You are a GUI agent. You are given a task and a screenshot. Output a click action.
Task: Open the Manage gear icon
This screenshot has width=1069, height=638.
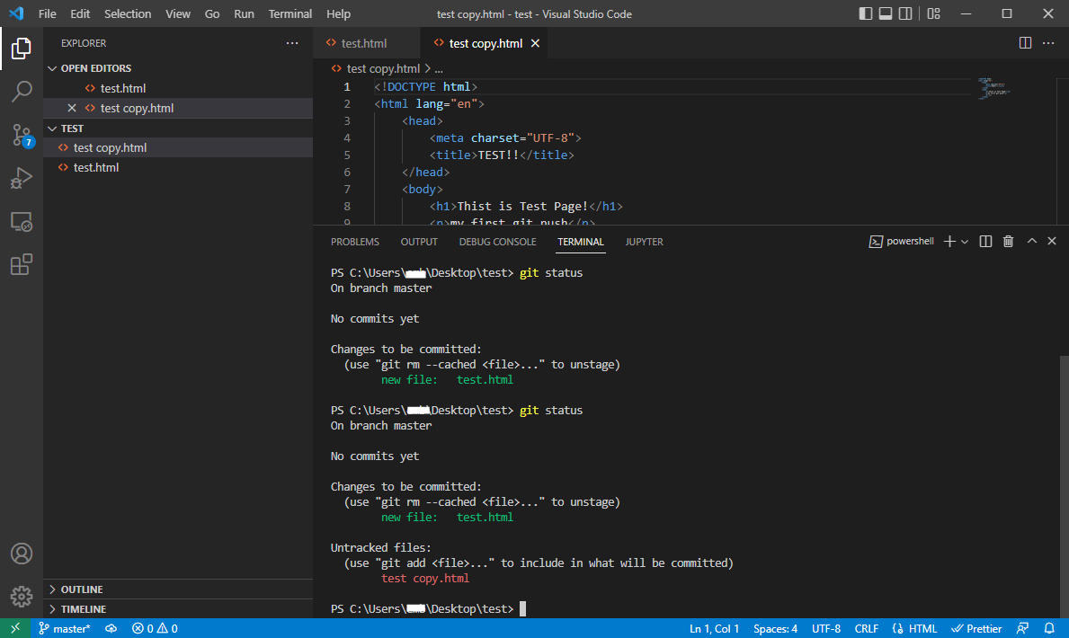pyautogui.click(x=22, y=597)
